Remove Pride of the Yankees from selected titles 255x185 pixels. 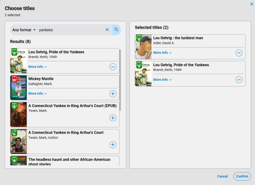239,80
